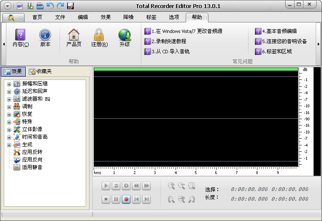Click the red record button
Screen dimensions: 322x221
(x=126, y=199)
